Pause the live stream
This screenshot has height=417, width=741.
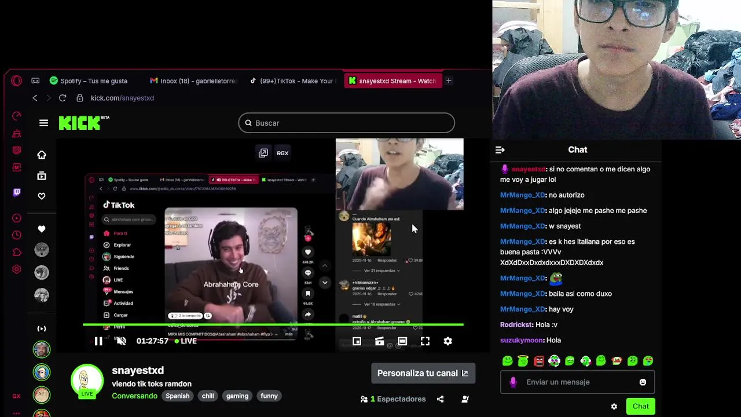(98, 341)
